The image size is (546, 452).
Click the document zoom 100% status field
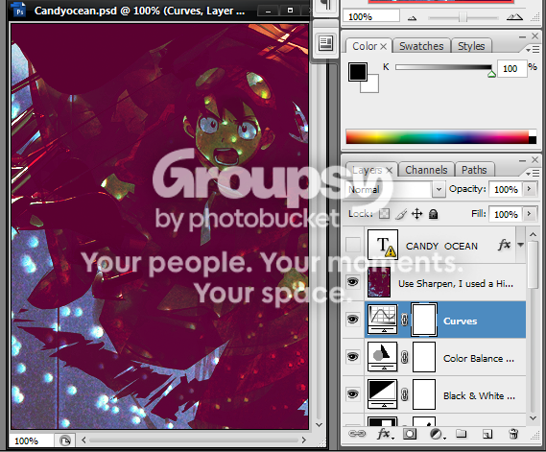[x=32, y=440]
